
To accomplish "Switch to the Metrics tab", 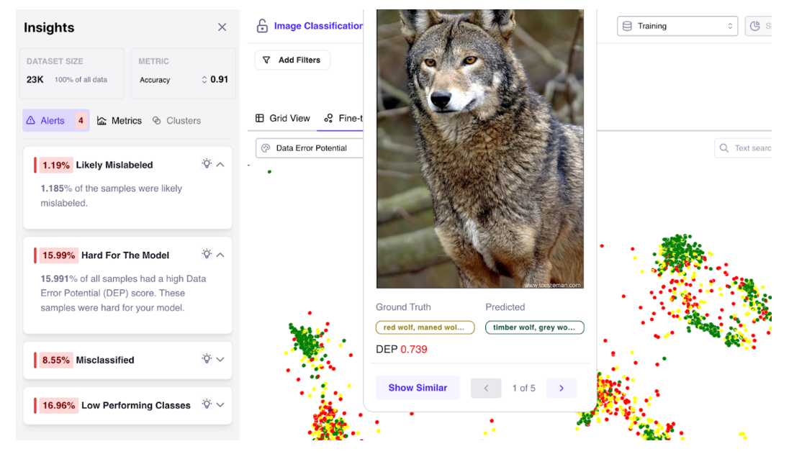I will coord(120,121).
